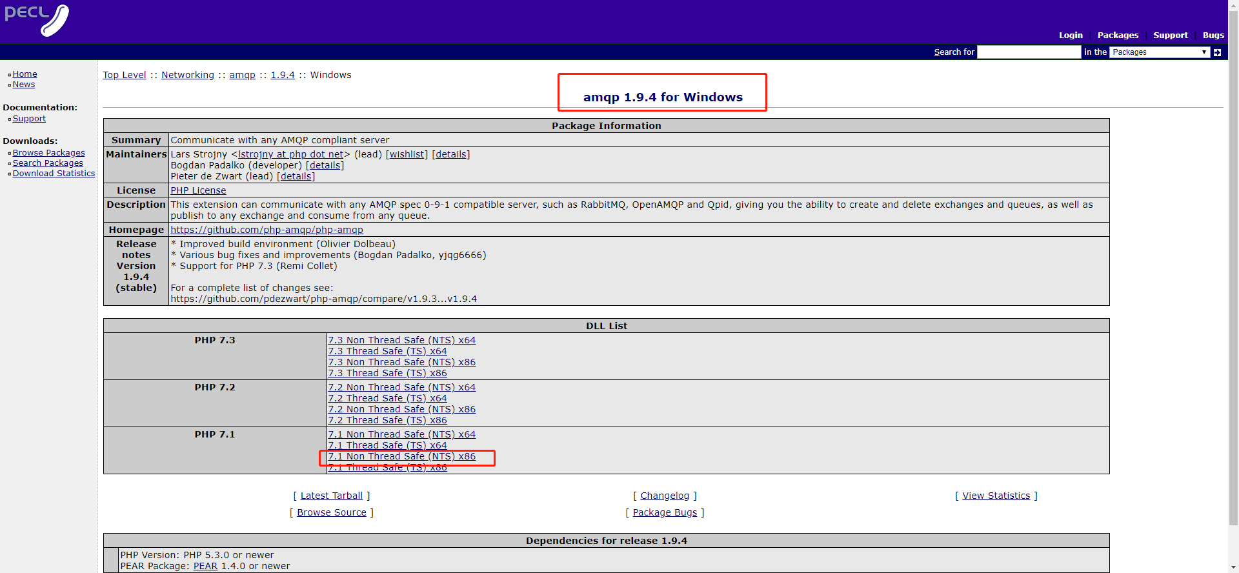Go to Home in the sidebar

tap(25, 74)
